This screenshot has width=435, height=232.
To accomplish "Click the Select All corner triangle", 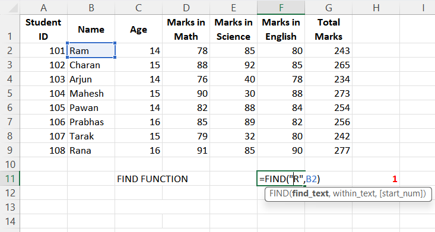I will click(13, 8).
